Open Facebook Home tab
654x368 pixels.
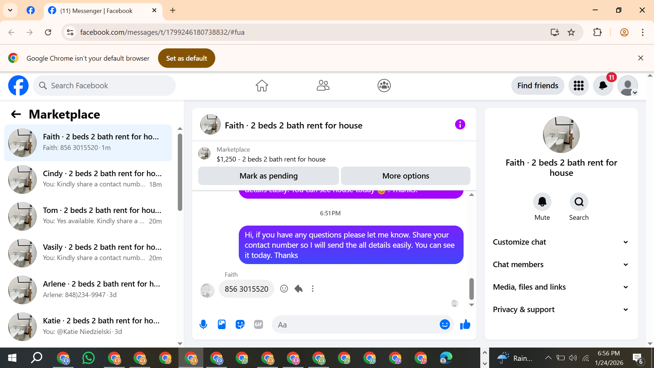[262, 86]
